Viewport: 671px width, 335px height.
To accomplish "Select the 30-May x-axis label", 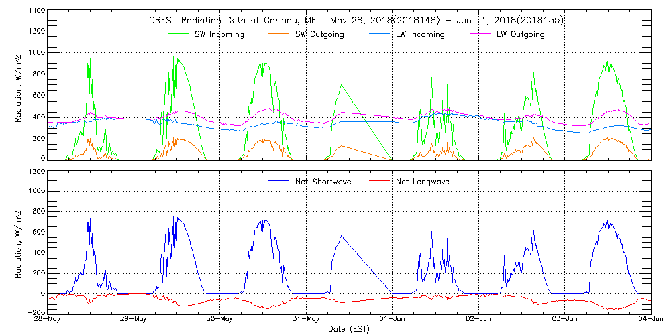I will (220, 319).
